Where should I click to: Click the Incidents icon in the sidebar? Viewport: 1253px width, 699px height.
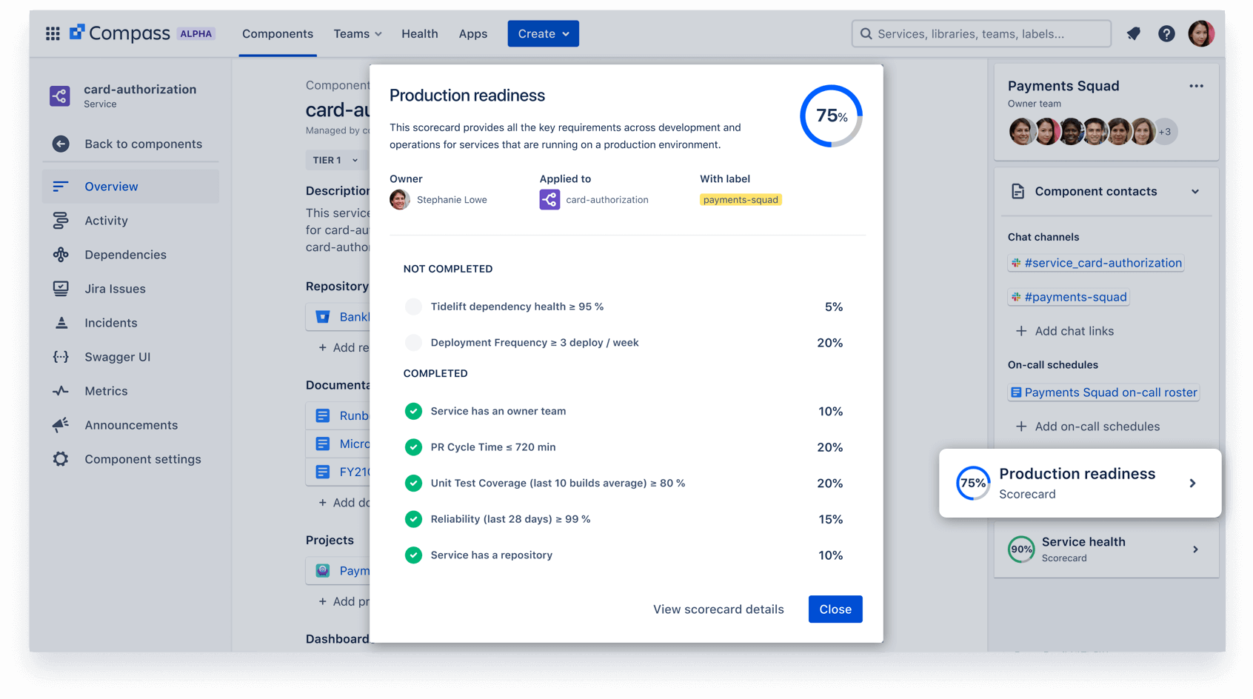click(61, 323)
